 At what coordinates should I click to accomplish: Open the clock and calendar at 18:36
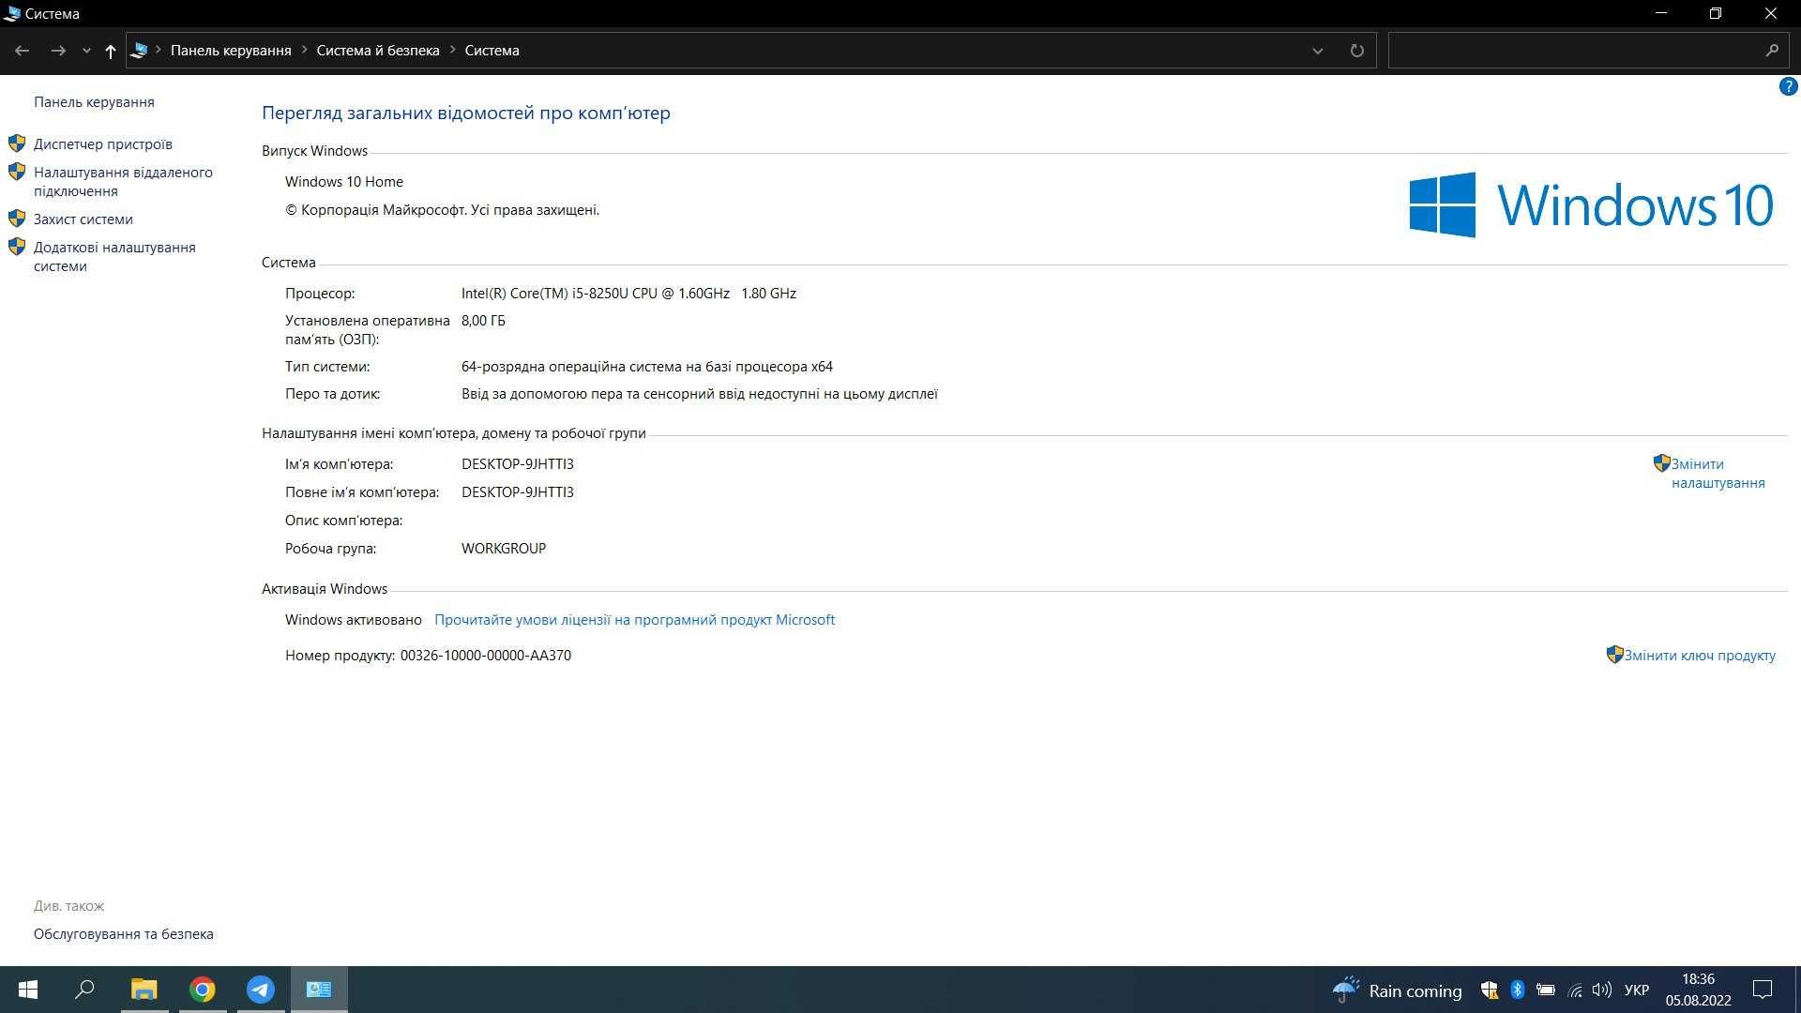tap(1698, 990)
